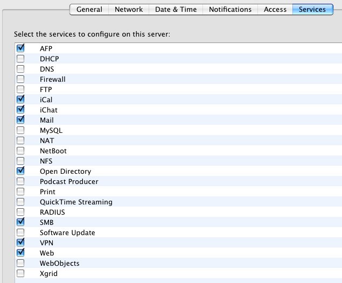Viewport: 342px width, 283px height.
Task: Click the Software Update label
Action: click(67, 233)
